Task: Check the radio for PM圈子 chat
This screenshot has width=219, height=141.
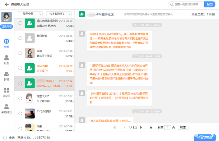Action: pos(20,84)
